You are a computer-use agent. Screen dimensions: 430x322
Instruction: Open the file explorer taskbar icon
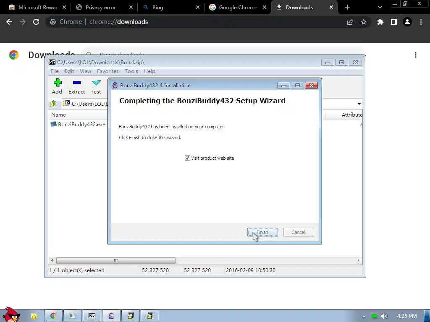pyautogui.click(x=34, y=316)
